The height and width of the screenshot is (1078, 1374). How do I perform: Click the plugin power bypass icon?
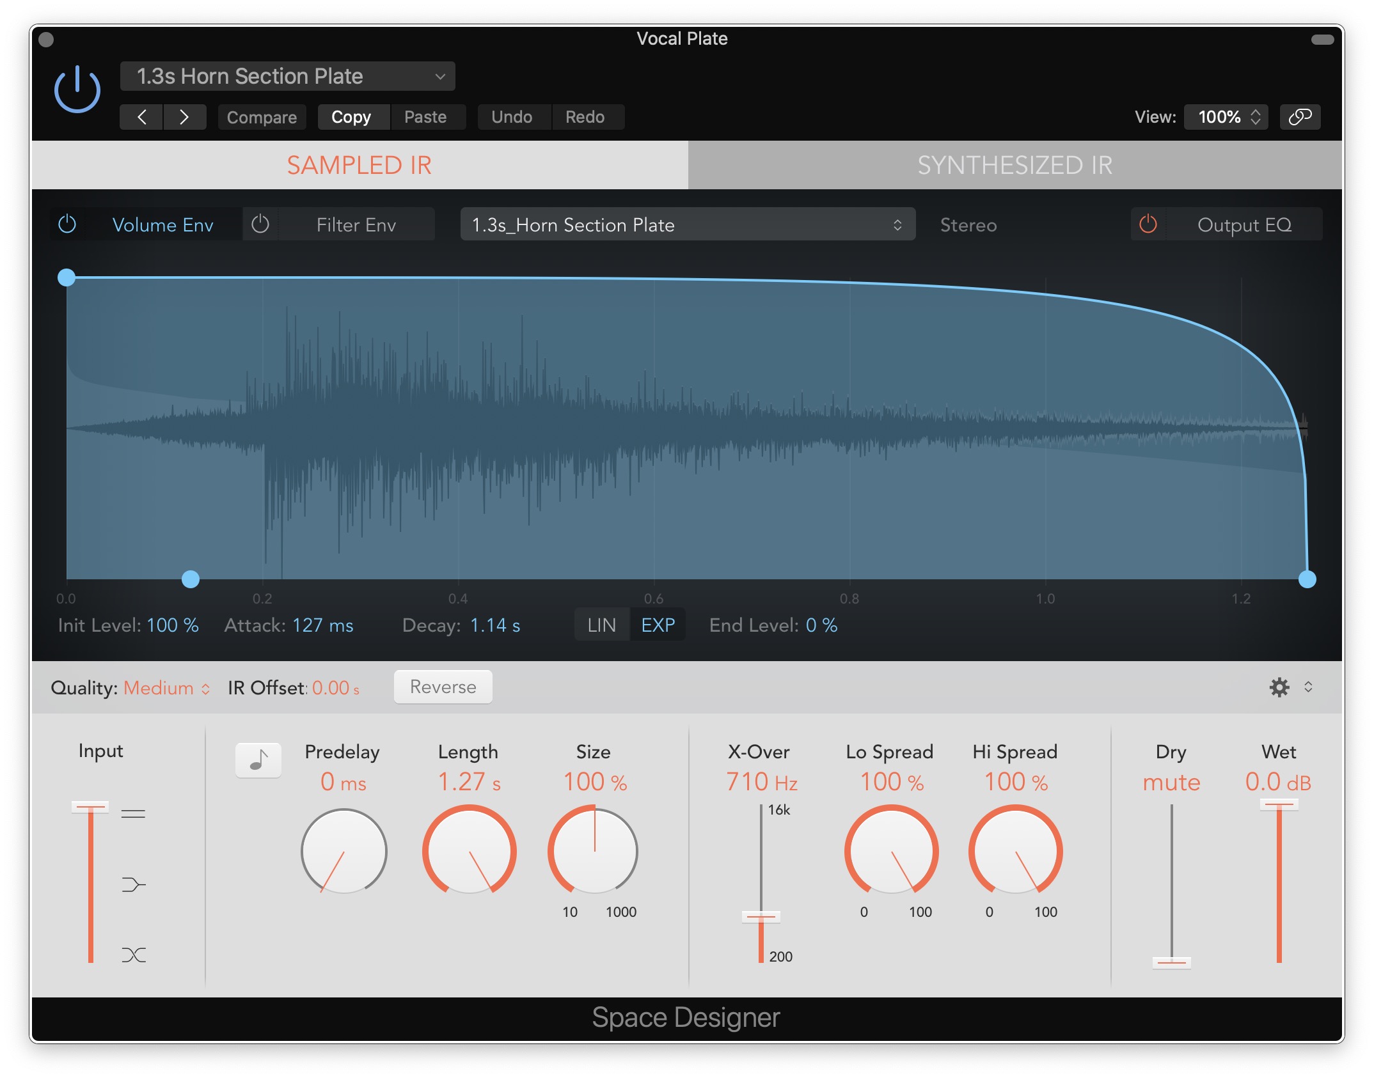(x=77, y=90)
